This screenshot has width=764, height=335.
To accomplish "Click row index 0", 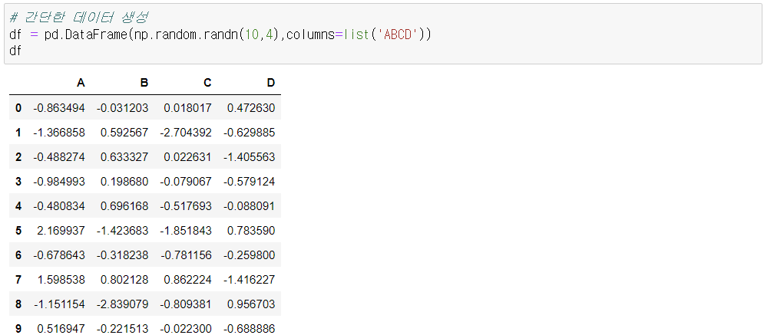I will [x=18, y=107].
